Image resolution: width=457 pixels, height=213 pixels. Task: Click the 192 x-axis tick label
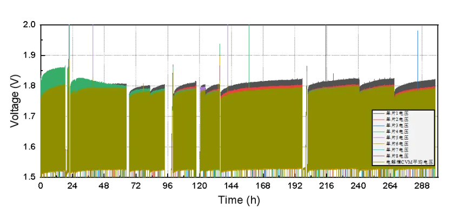pos(295,186)
